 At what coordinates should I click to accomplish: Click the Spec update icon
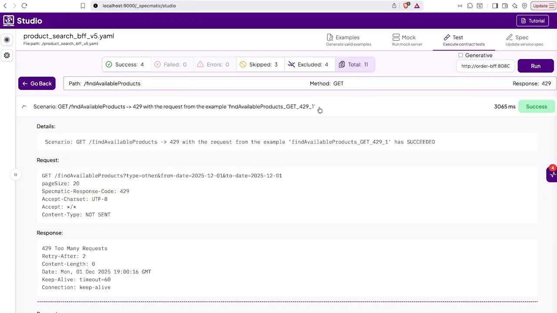[x=510, y=37]
